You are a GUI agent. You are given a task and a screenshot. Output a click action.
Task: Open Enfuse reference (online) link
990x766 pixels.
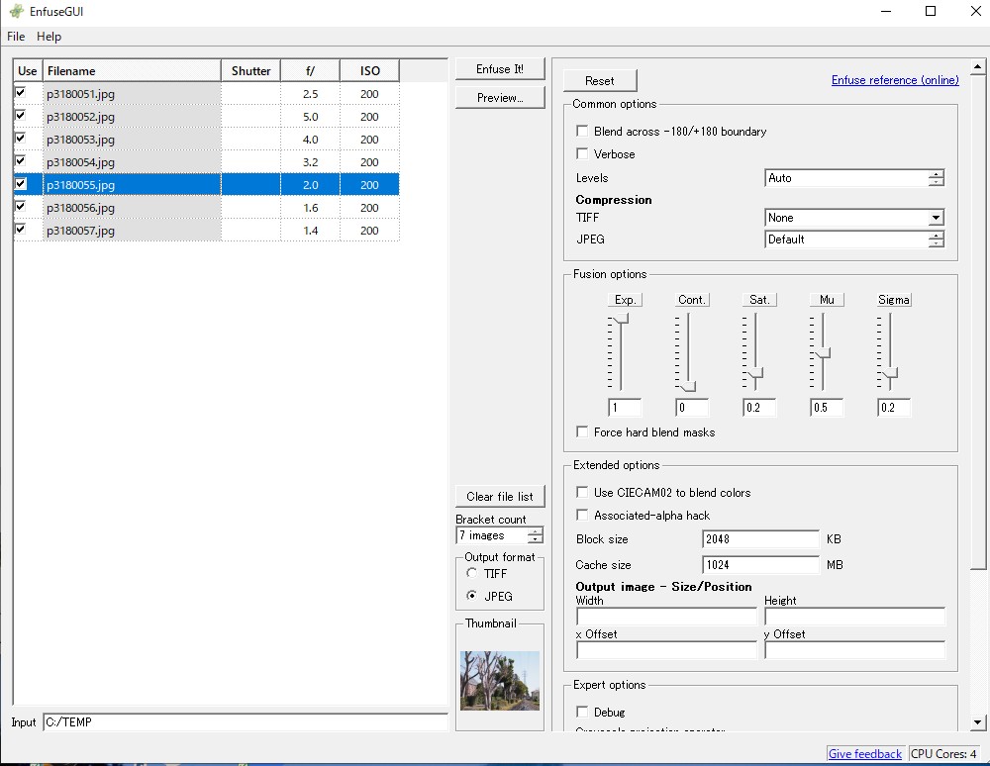(895, 80)
